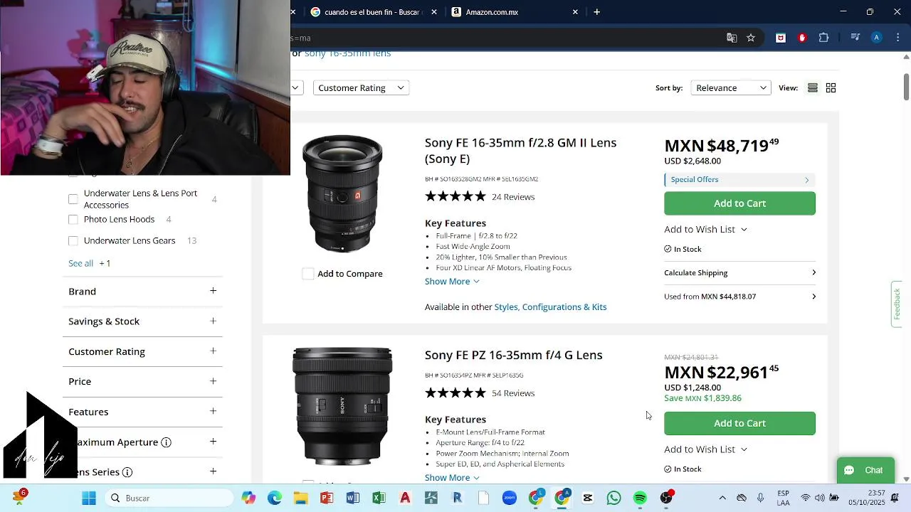Viewport: 911px width, 512px height.
Task: Open Add to Wish List for GM II lens
Action: [705, 229]
